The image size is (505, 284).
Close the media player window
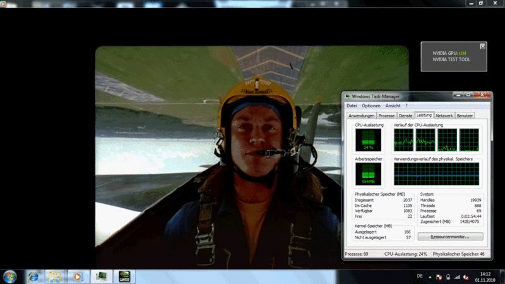point(495,3)
